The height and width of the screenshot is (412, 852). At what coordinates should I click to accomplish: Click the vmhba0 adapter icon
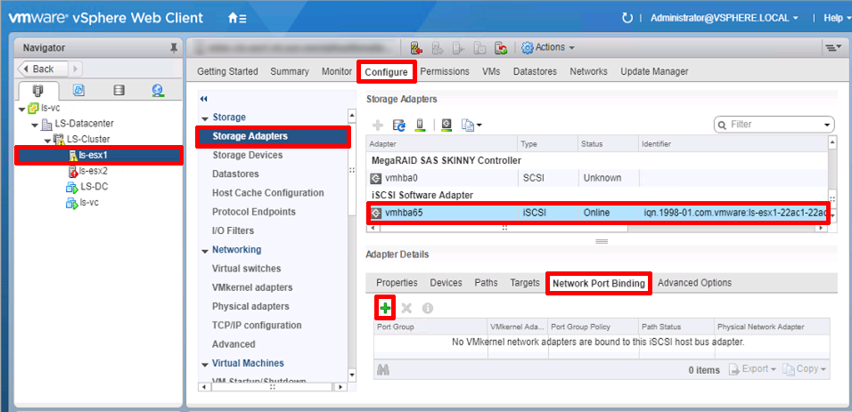(x=375, y=178)
